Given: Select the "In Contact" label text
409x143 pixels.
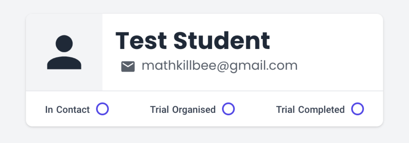Looking at the screenshot, I should pos(68,110).
